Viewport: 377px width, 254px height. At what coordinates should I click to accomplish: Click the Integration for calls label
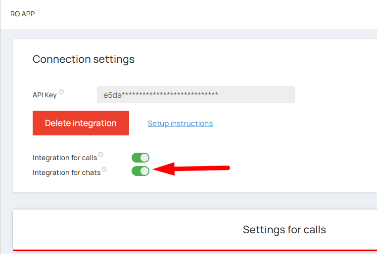(65, 158)
